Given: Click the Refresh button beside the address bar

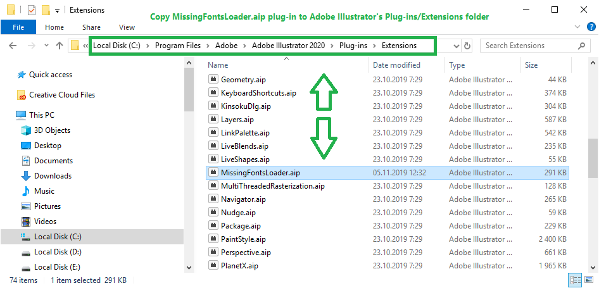Looking at the screenshot, I should point(467,46).
